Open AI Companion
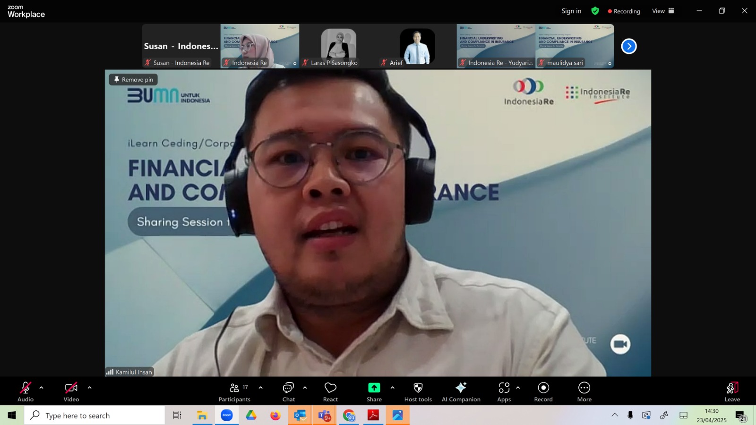This screenshot has width=756, height=425. click(461, 391)
